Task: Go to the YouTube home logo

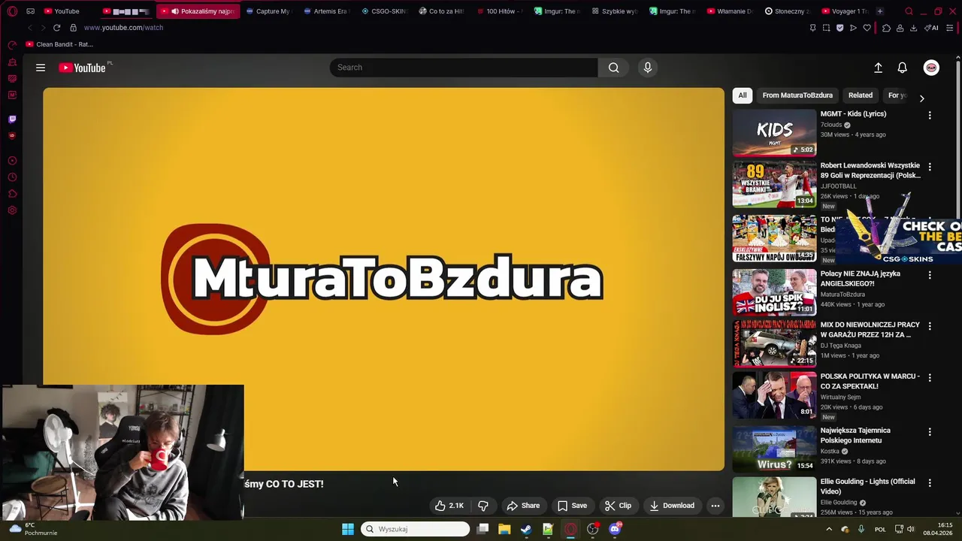Action: click(x=84, y=68)
